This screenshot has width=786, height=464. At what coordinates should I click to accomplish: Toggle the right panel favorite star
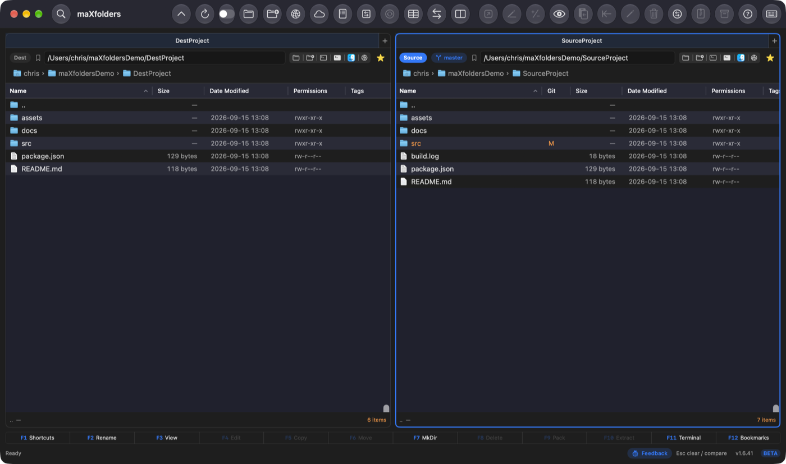pyautogui.click(x=770, y=58)
